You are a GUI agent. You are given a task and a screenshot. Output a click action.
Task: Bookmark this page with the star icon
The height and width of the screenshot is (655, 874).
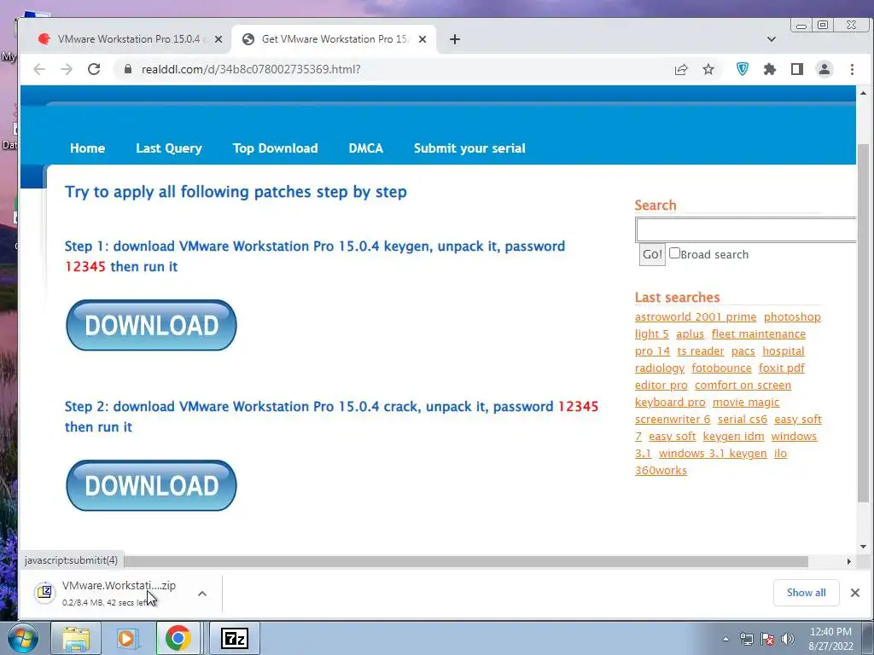(708, 69)
